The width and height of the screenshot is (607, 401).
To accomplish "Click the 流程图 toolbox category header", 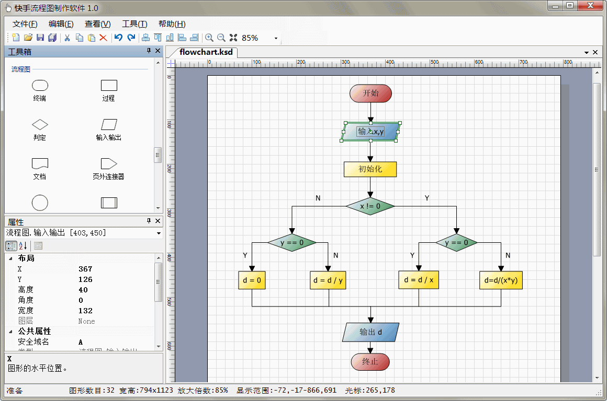I will click(x=21, y=69).
